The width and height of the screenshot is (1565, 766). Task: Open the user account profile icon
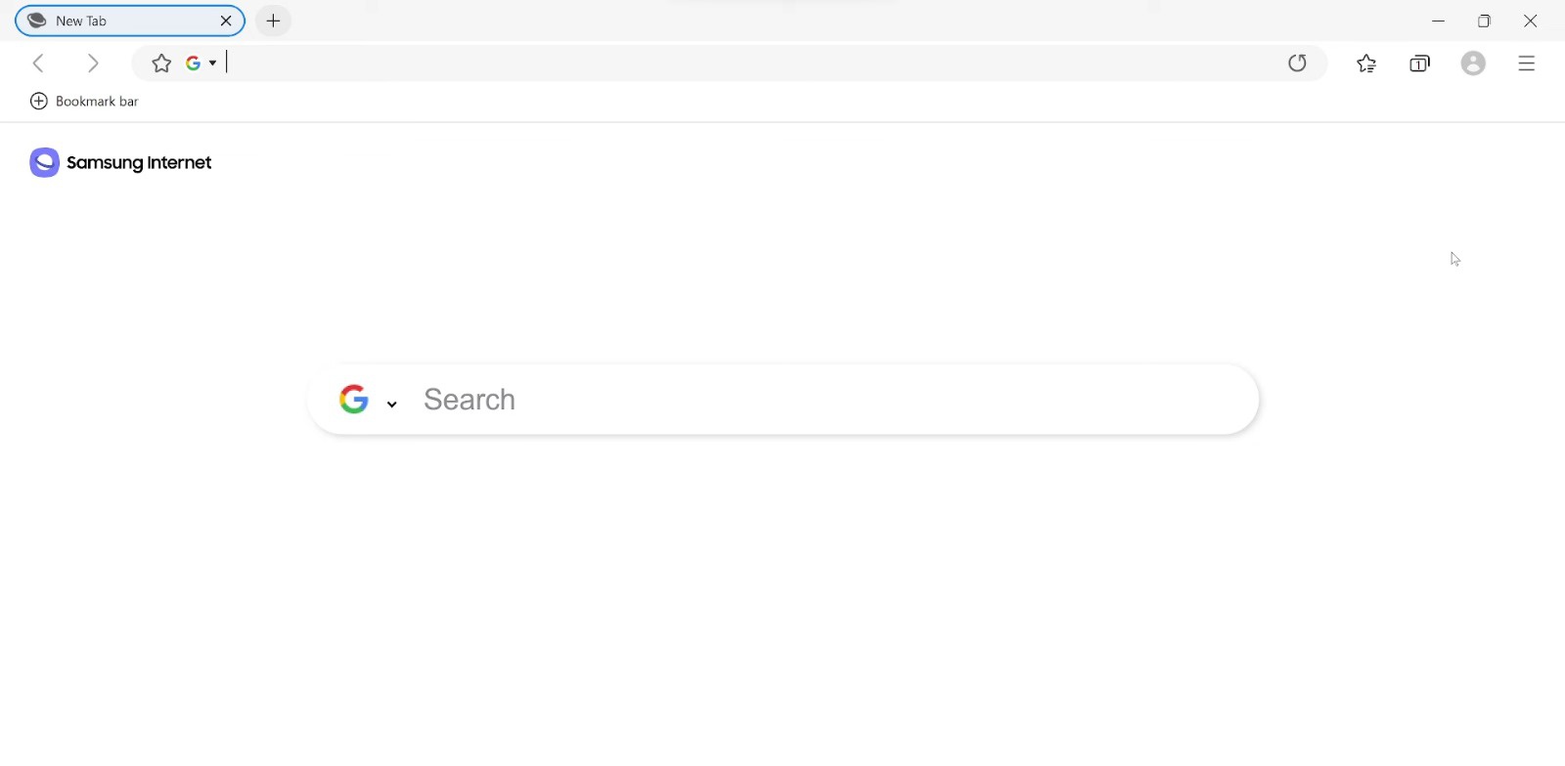click(1473, 64)
